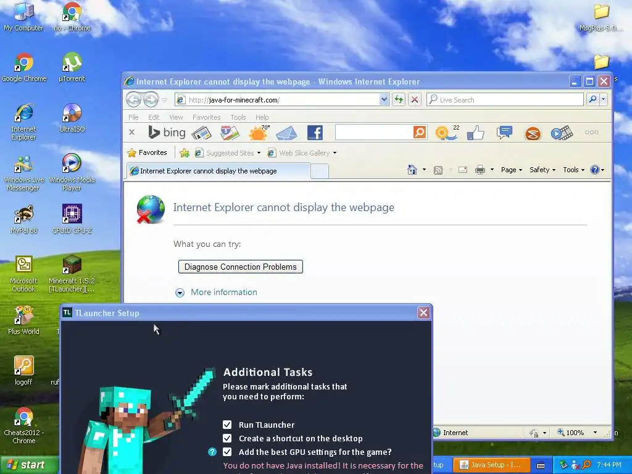Screen dimensions: 632x474
Task: Click the Facebook icon in Bing bar
Action: 315,133
